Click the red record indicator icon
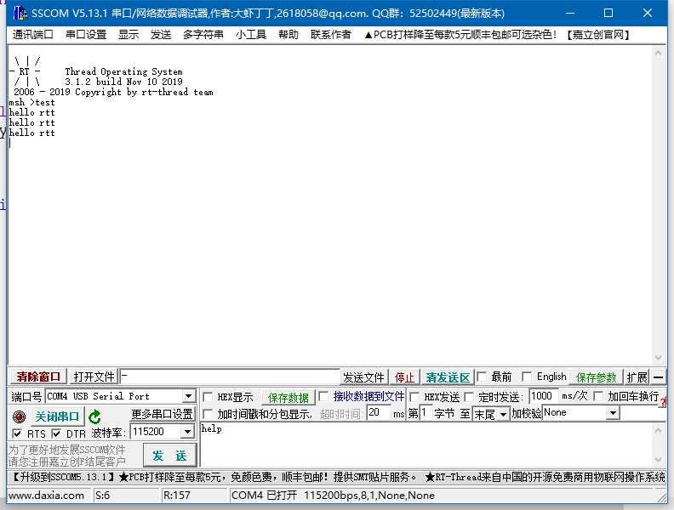Screen dimensions: 674x510 point(19,416)
